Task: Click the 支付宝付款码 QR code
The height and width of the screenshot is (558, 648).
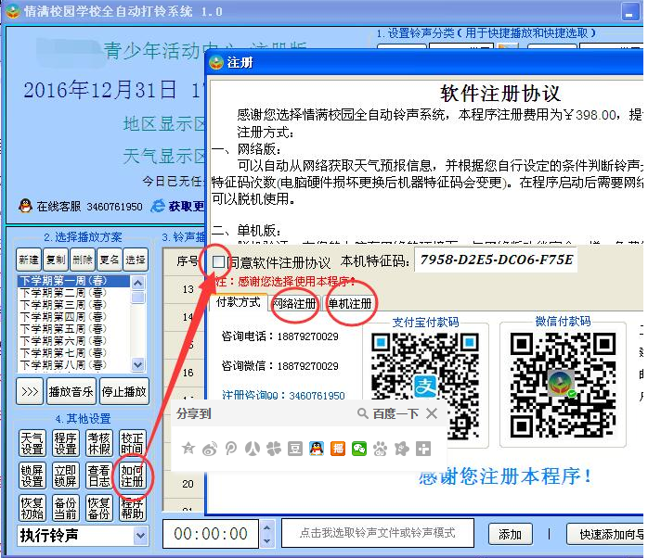Action: point(425,385)
